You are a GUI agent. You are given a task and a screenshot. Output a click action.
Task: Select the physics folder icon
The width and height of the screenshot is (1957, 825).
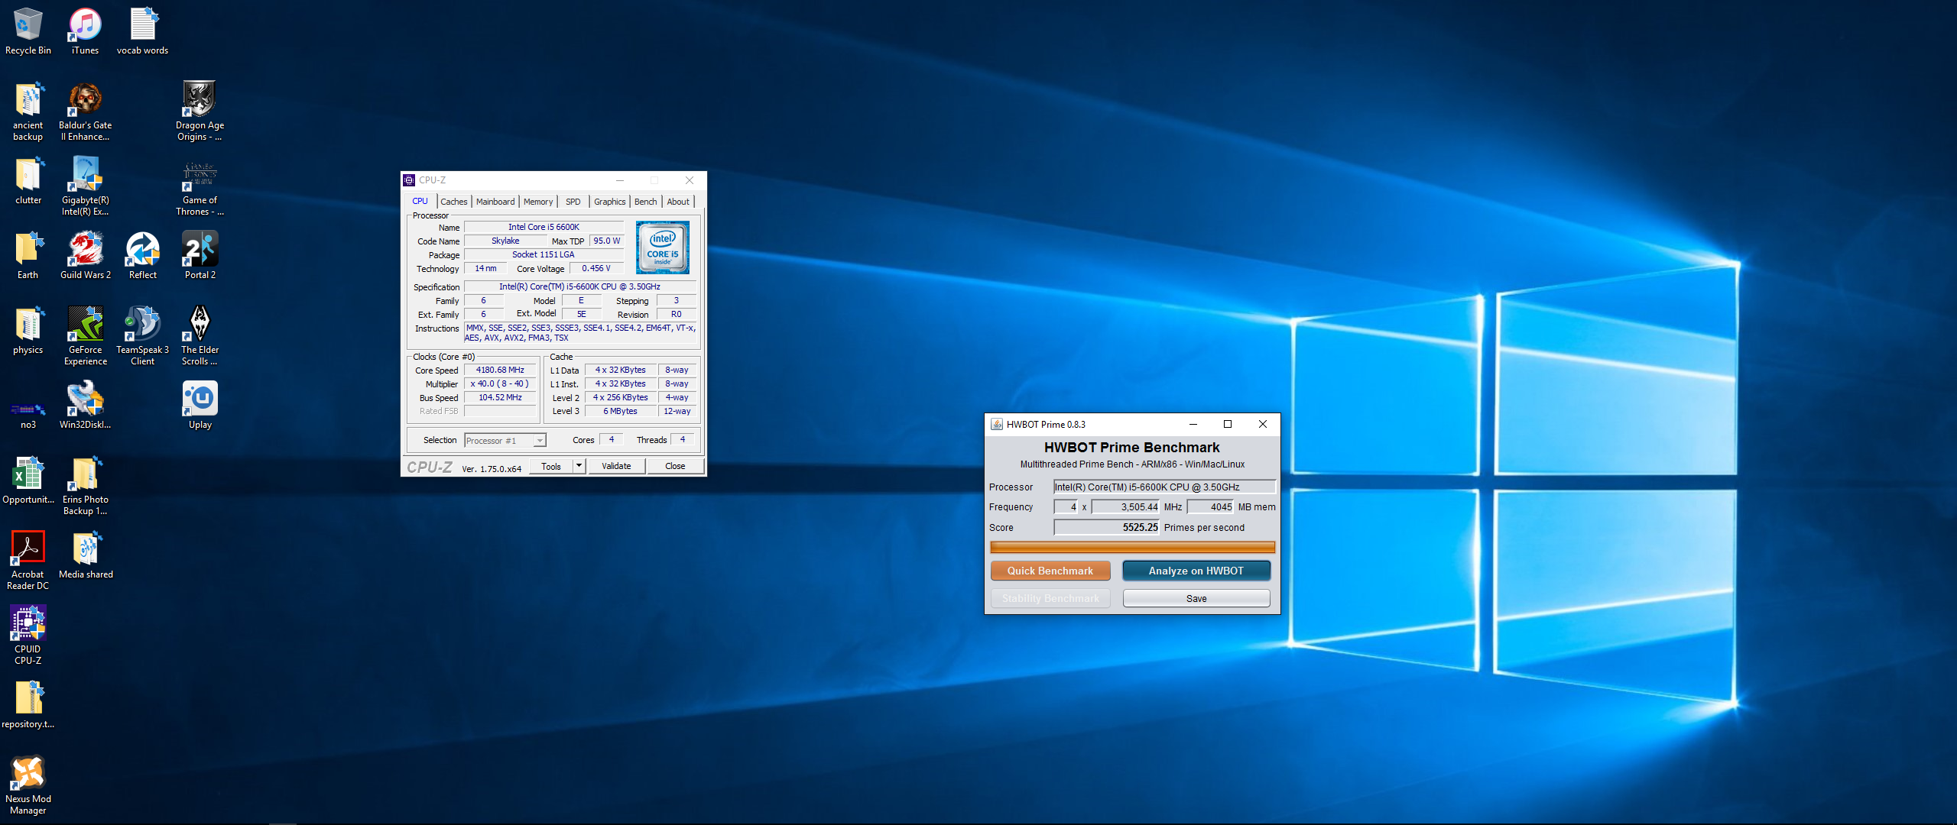28,331
